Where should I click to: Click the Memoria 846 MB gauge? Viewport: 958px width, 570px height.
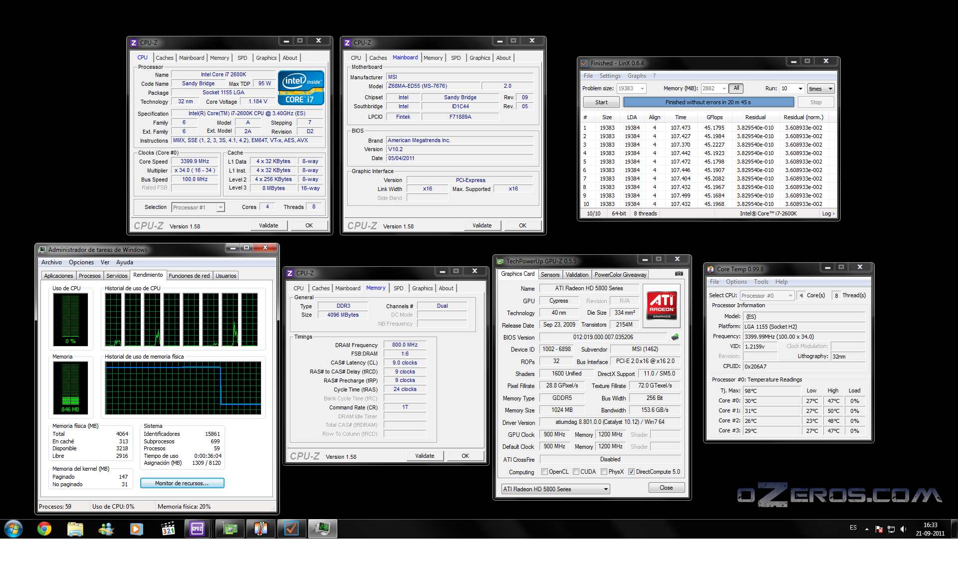[x=70, y=387]
